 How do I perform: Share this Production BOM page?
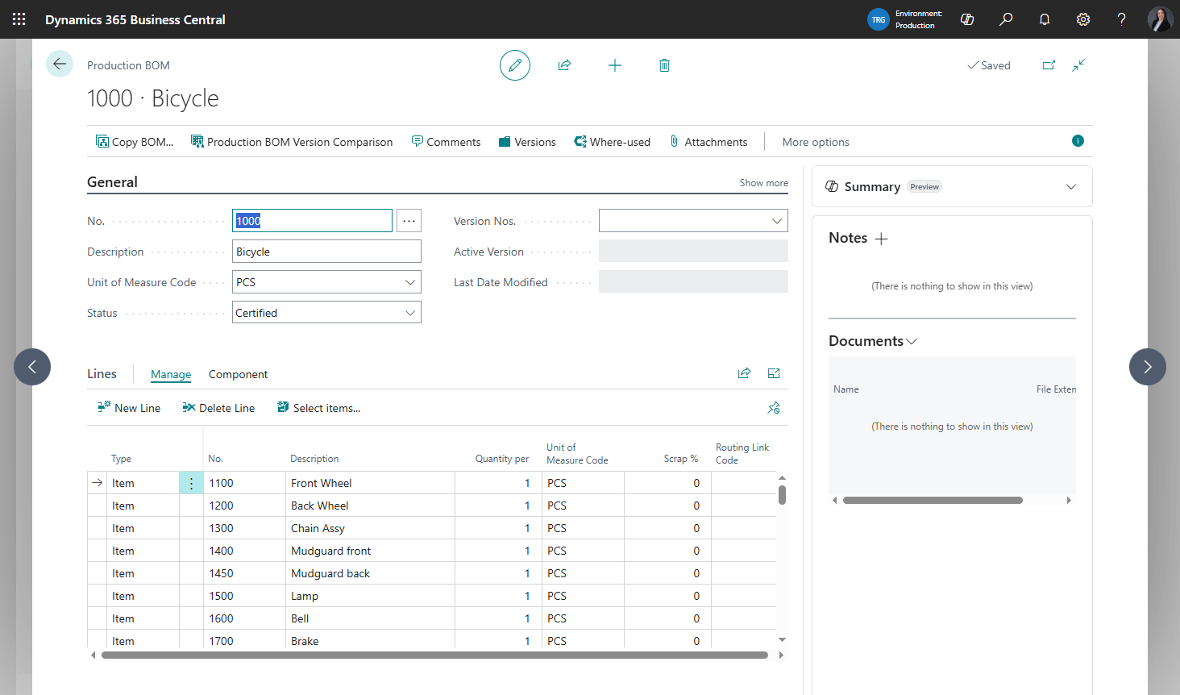tap(564, 65)
